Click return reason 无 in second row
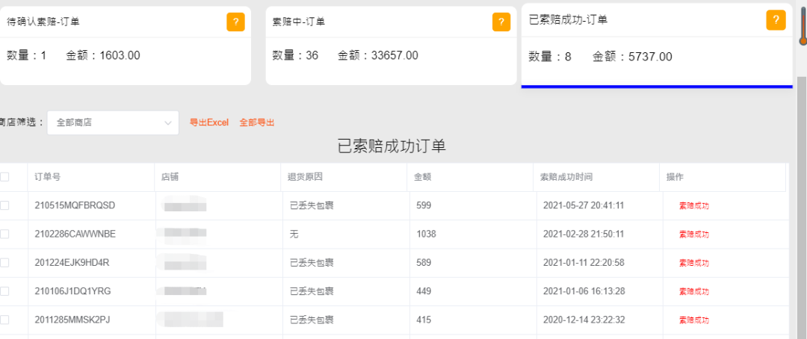The height and width of the screenshot is (339, 807). coord(294,234)
